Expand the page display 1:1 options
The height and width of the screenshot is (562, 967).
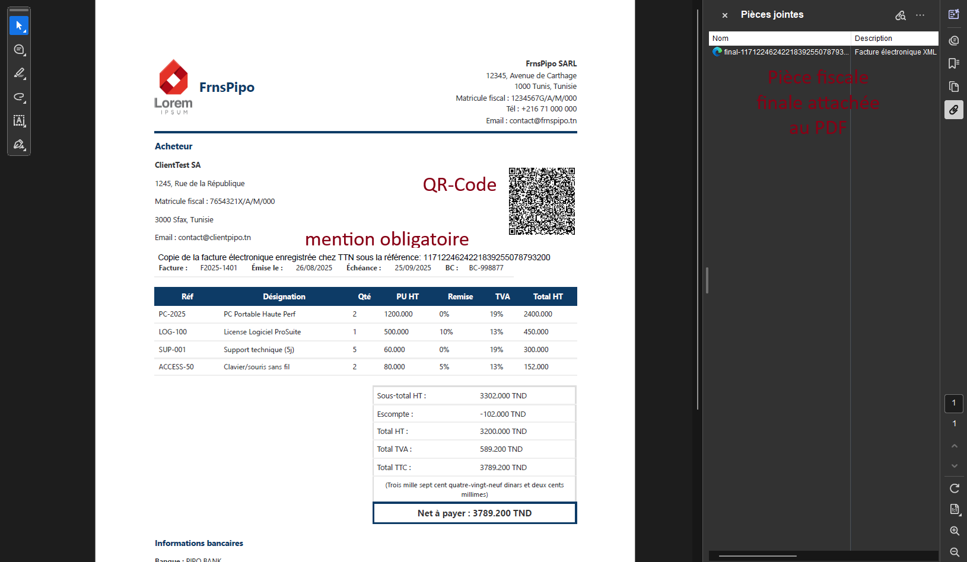[x=954, y=509]
